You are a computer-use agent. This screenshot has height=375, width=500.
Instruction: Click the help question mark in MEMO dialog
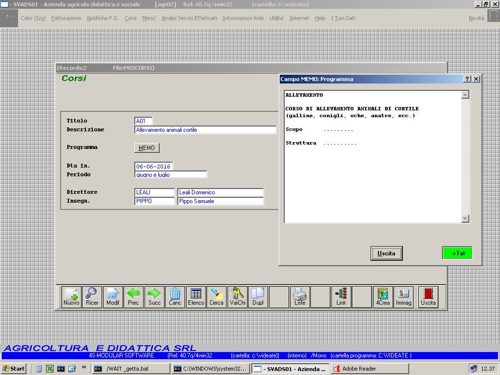pyautogui.click(x=467, y=79)
